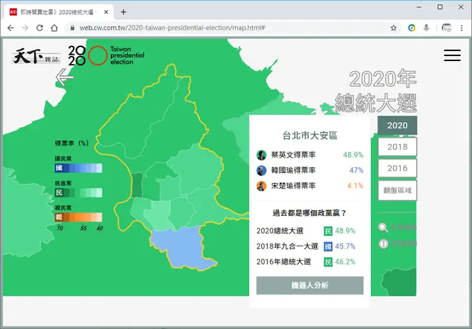
Task: Select the 2020 year tab
Action: point(397,125)
